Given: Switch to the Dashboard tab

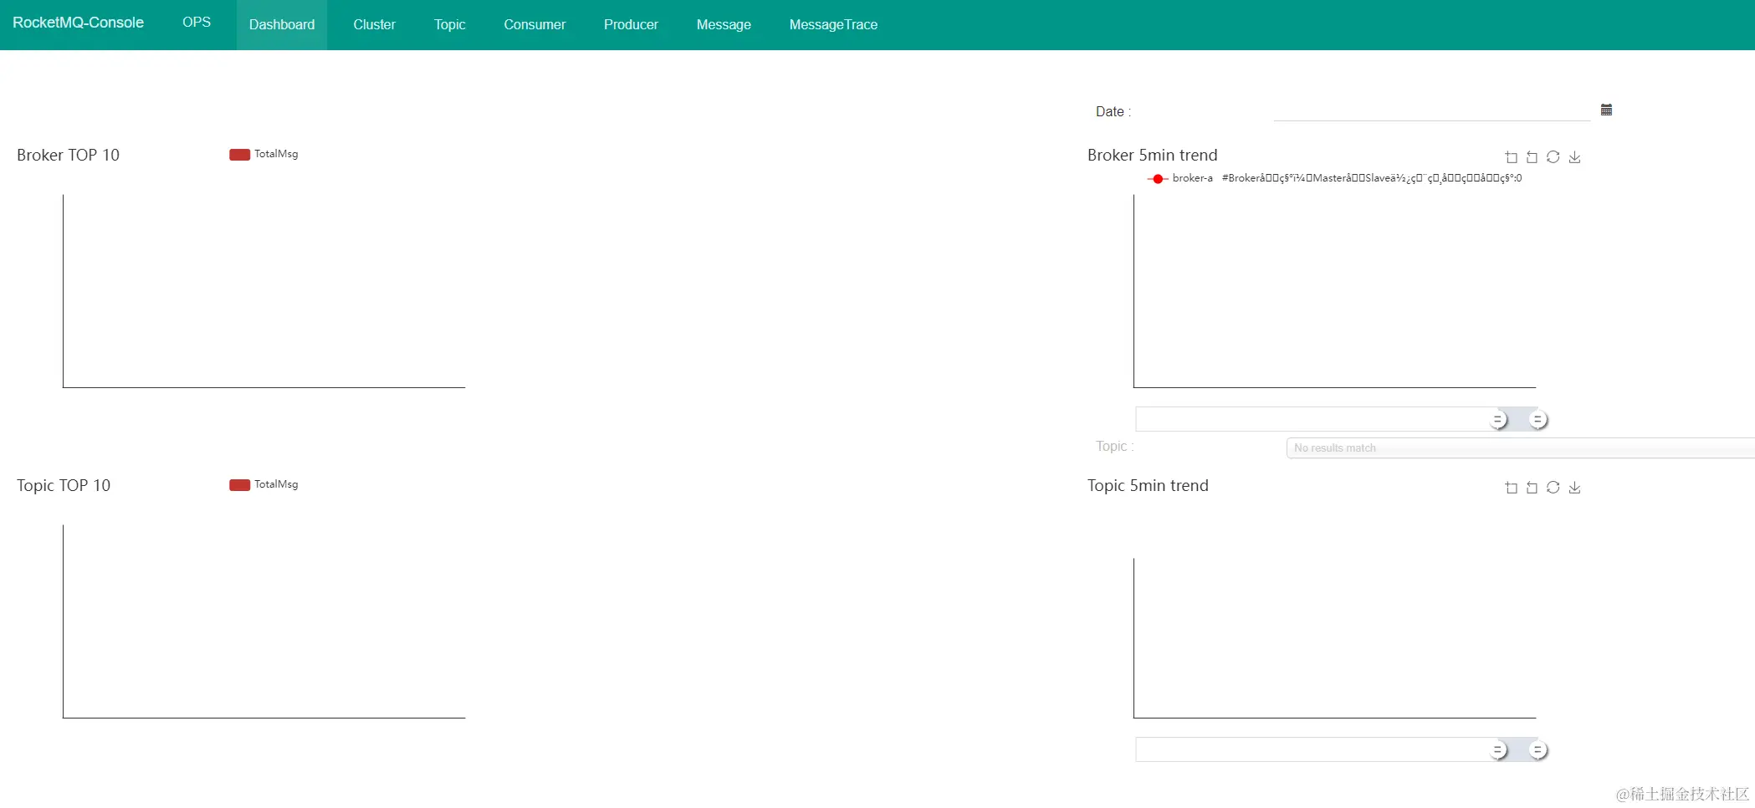Looking at the screenshot, I should [x=282, y=25].
